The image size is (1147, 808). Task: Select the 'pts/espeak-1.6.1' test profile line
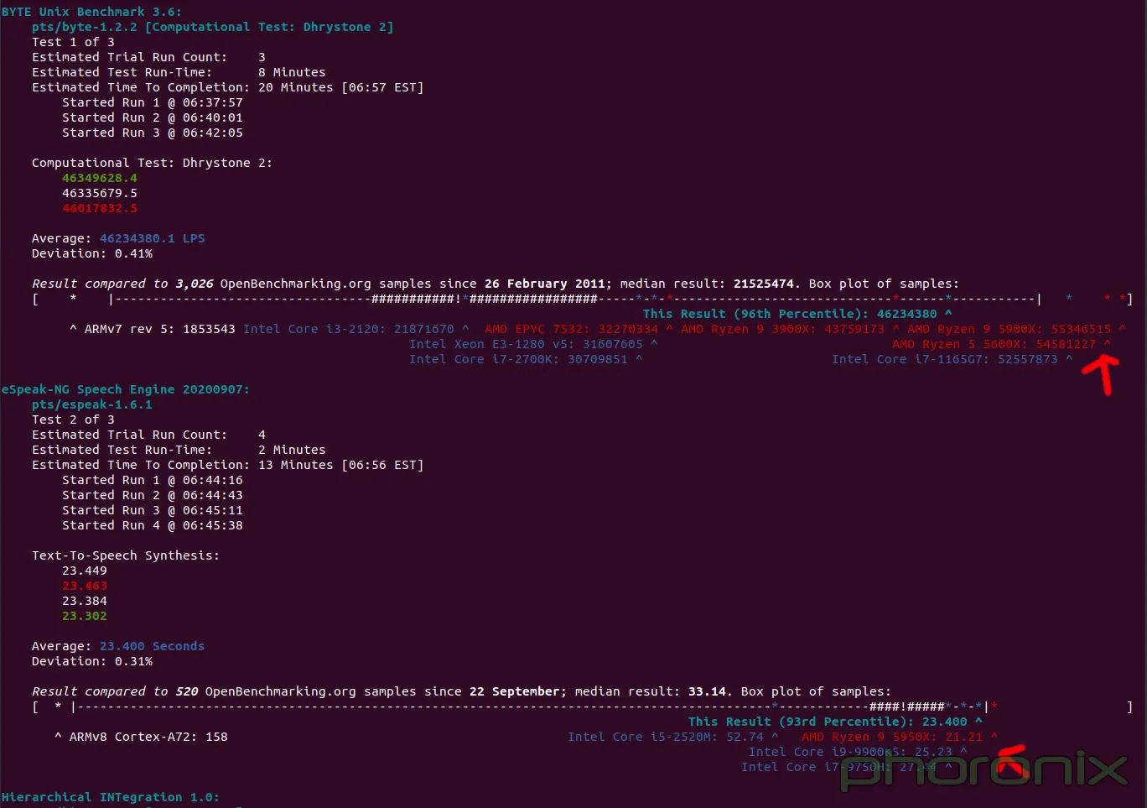pyautogui.click(x=92, y=404)
